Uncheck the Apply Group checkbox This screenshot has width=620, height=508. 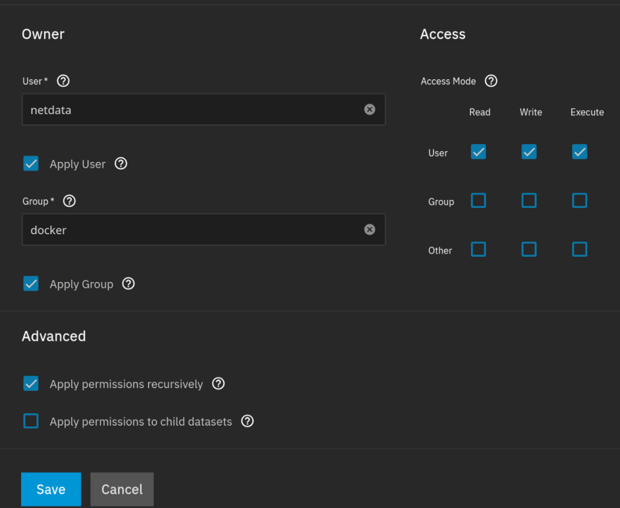click(x=31, y=283)
